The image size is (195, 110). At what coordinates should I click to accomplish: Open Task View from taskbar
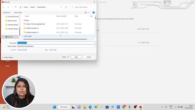click(x=73, y=107)
